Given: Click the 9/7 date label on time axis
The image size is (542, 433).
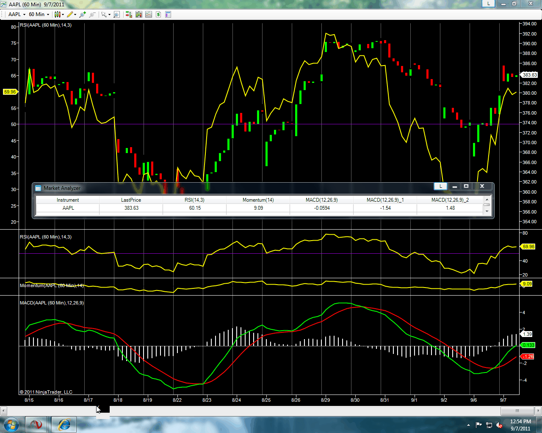Looking at the screenshot, I should click(x=503, y=400).
